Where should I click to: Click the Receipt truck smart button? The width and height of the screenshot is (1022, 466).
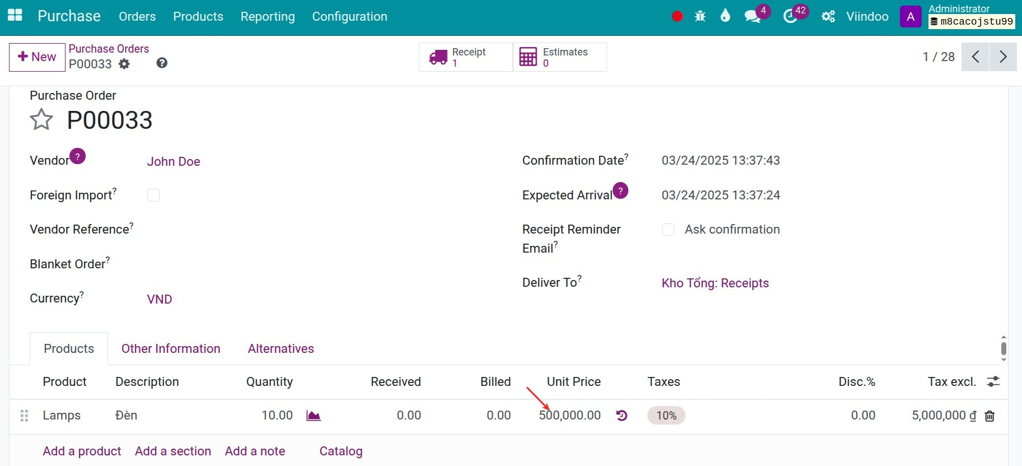tap(465, 57)
